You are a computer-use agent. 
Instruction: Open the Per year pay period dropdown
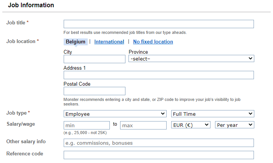tap(234, 125)
